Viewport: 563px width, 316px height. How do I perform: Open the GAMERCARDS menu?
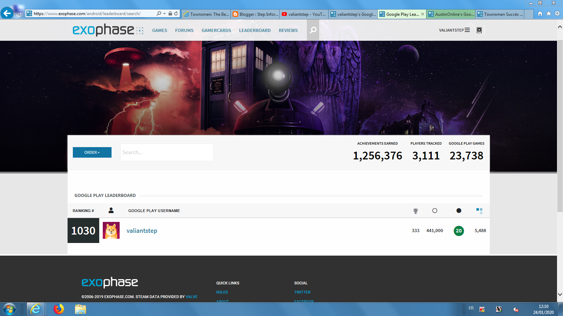click(216, 31)
